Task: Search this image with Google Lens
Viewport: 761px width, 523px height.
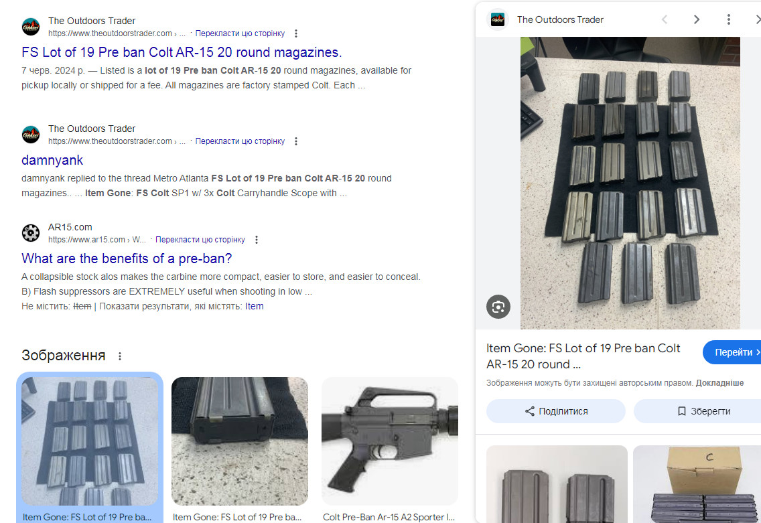Action: pos(498,307)
